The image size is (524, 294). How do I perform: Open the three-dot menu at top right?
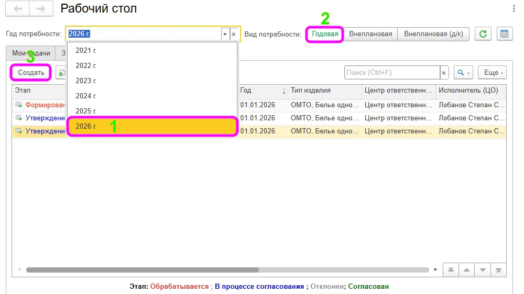coord(514,8)
